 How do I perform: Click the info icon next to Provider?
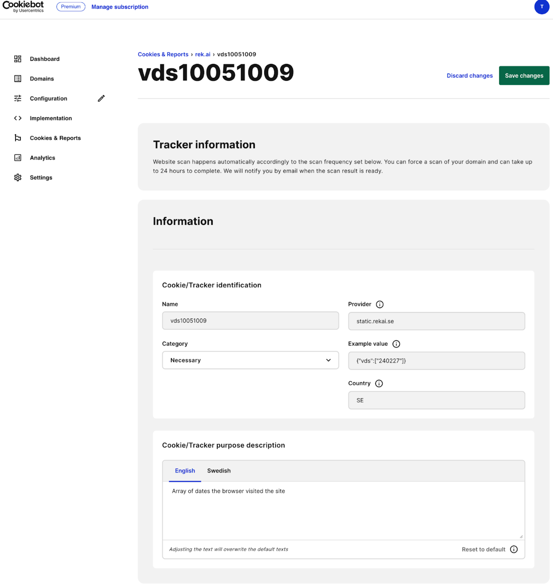point(380,304)
